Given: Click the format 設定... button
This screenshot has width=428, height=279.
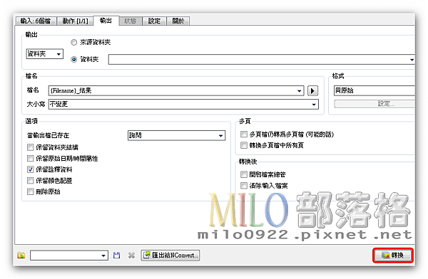Looking at the screenshot, I should point(374,104).
